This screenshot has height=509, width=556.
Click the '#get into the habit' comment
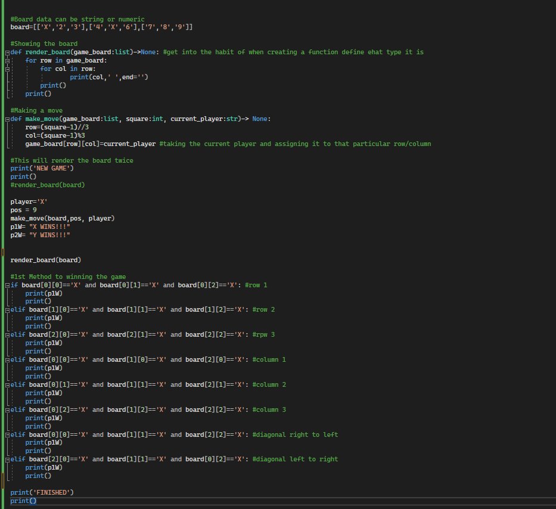click(293, 52)
